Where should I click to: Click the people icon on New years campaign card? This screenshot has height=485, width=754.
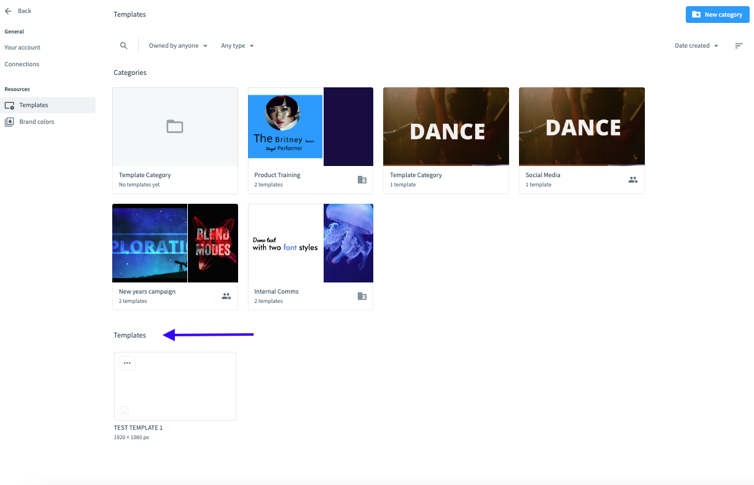click(x=226, y=296)
